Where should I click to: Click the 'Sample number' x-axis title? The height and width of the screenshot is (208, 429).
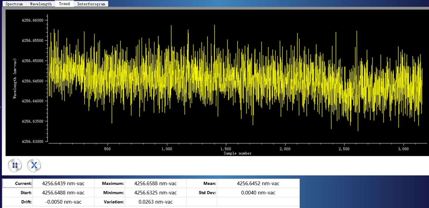pyautogui.click(x=238, y=153)
